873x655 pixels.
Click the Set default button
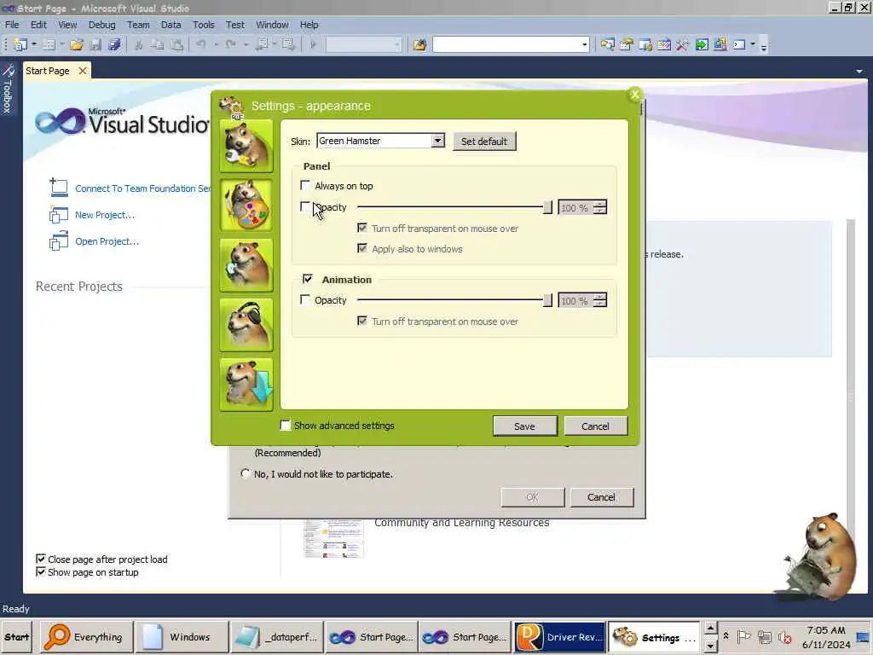point(484,142)
